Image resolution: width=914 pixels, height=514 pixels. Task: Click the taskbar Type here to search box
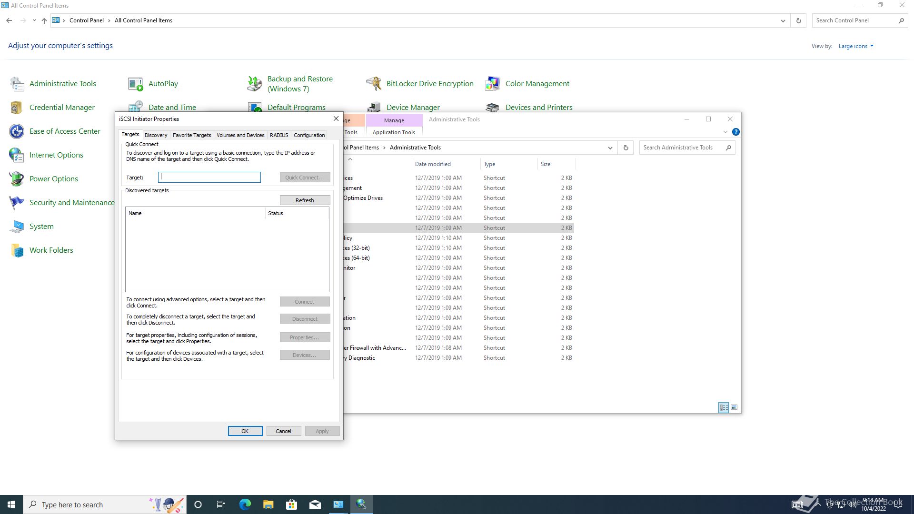(x=105, y=504)
